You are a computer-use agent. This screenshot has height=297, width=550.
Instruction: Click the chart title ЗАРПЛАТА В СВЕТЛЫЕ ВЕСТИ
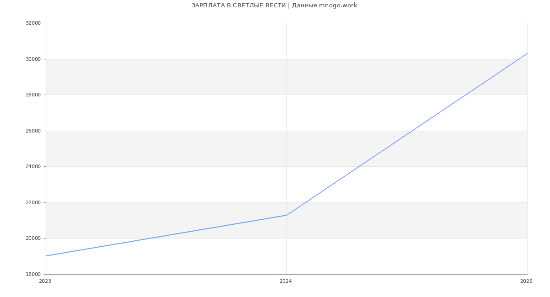(238, 5)
